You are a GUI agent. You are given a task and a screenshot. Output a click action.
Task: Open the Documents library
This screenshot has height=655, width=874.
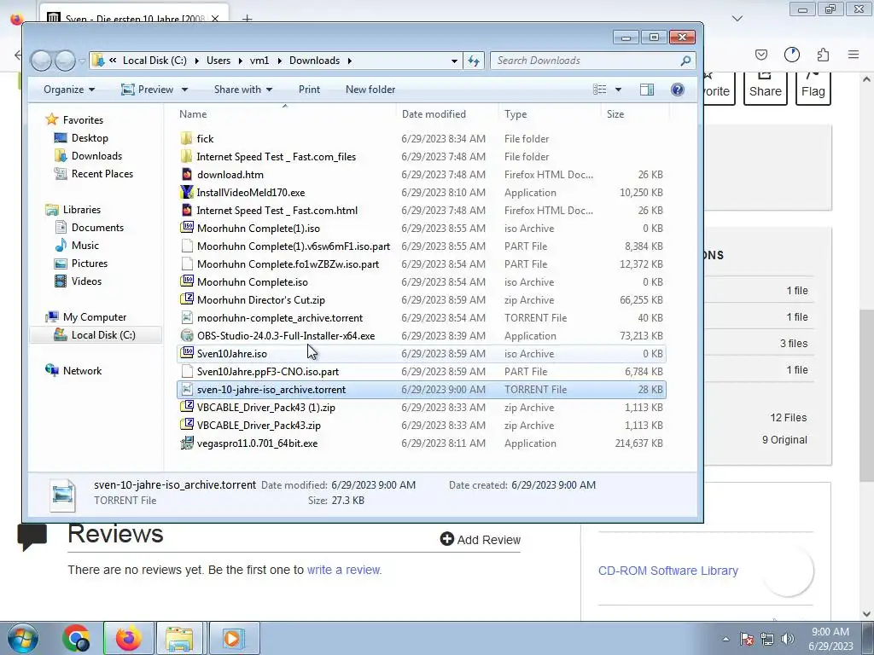coord(97,227)
